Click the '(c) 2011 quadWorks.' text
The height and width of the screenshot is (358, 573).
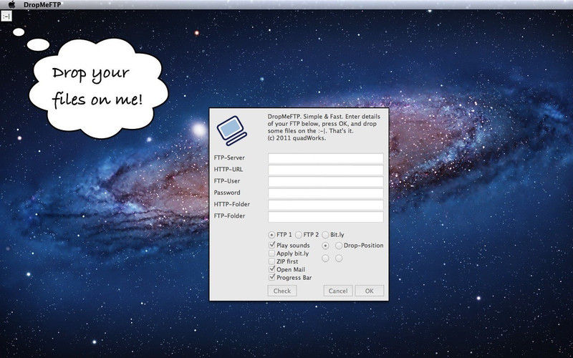click(x=297, y=138)
